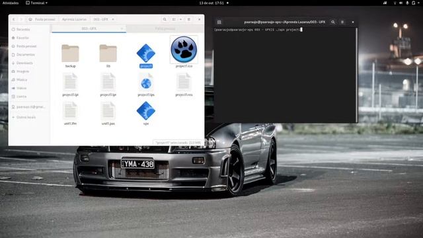Select the lib folder
Image resolution: width=423 pixels, height=238 pixels.
tap(108, 56)
